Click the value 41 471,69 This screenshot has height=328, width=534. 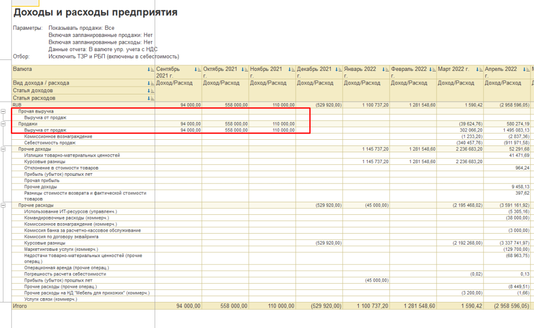519,155
